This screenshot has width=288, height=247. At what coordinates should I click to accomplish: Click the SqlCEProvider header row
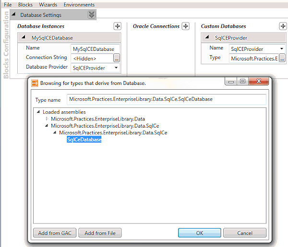pos(244,37)
